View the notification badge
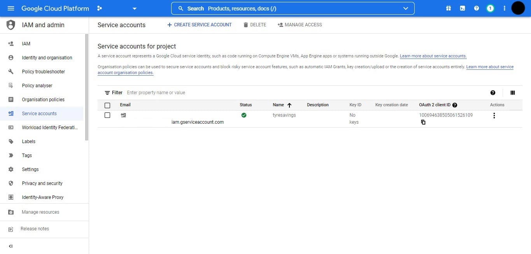Image resolution: width=531 pixels, height=254 pixels. click(x=491, y=8)
